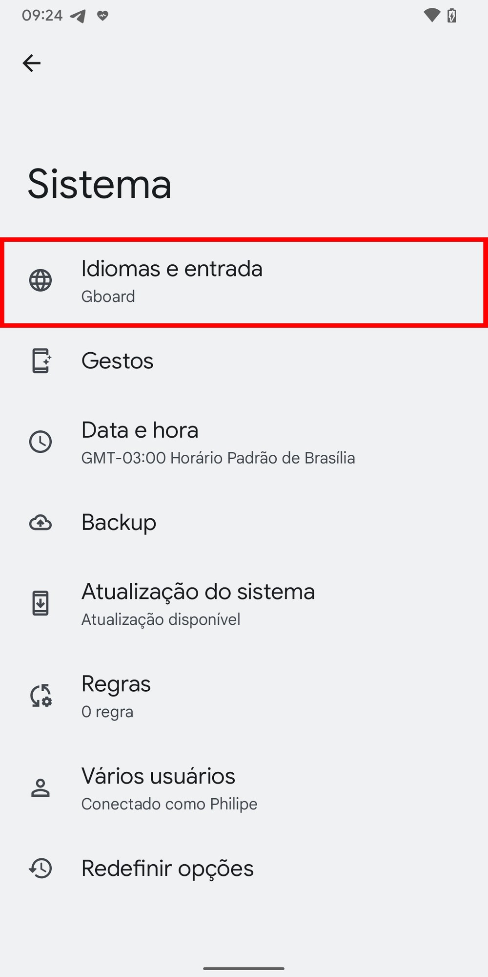Tap the history icon for reset options
The height and width of the screenshot is (977, 488).
(41, 869)
